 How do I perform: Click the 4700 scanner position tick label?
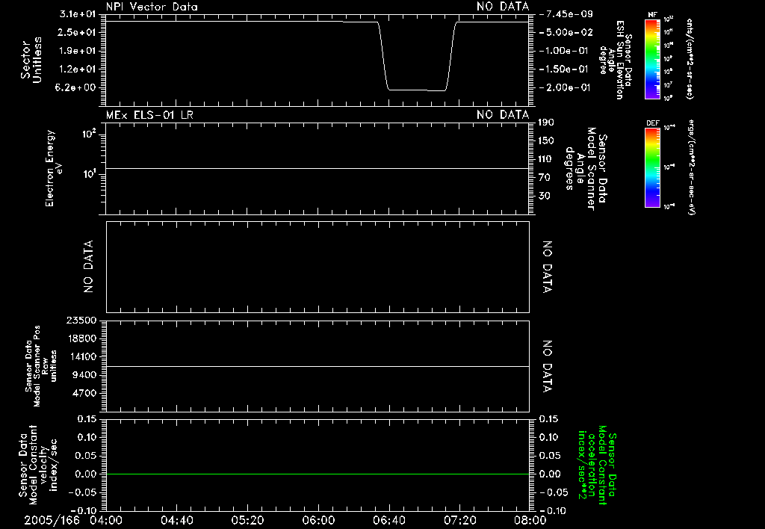point(84,393)
